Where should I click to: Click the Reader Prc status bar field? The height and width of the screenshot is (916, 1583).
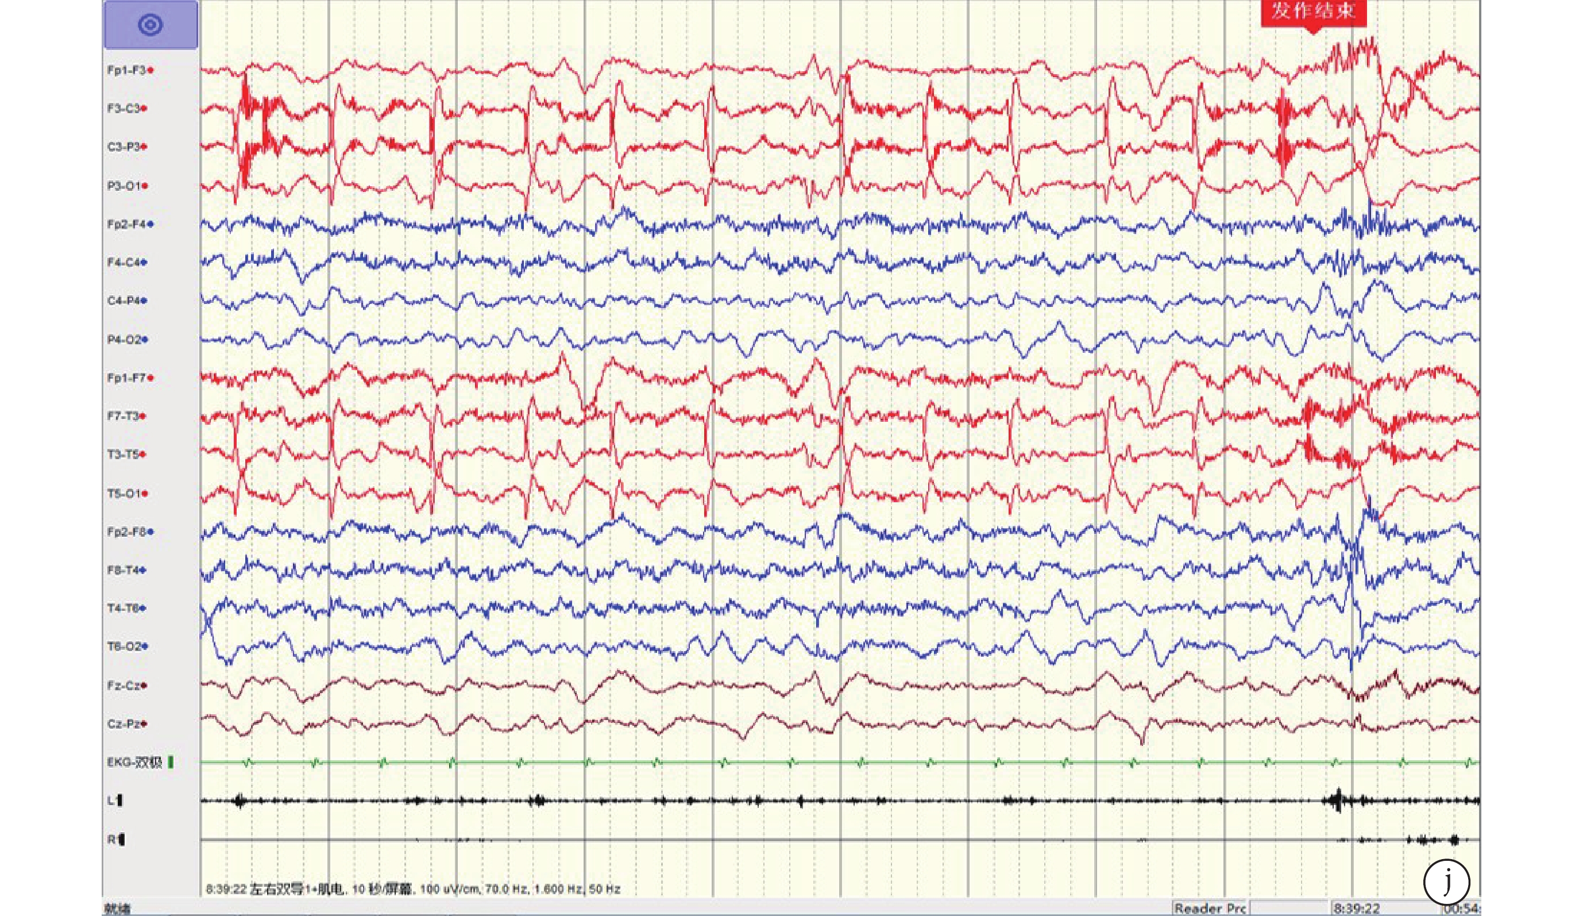(x=1210, y=909)
